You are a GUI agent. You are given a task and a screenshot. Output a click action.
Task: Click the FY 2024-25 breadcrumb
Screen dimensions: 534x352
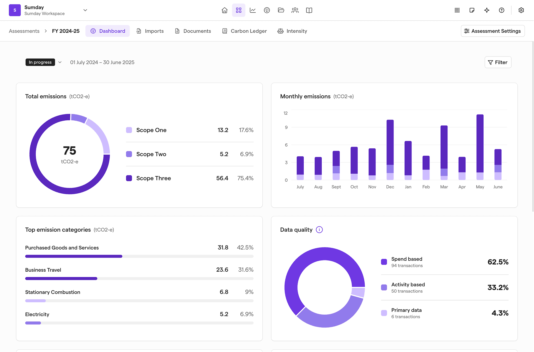pos(66,31)
